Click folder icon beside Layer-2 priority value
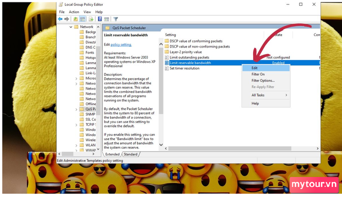 click(167, 52)
